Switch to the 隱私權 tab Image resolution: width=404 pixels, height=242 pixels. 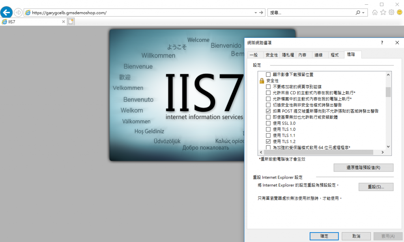point(288,55)
